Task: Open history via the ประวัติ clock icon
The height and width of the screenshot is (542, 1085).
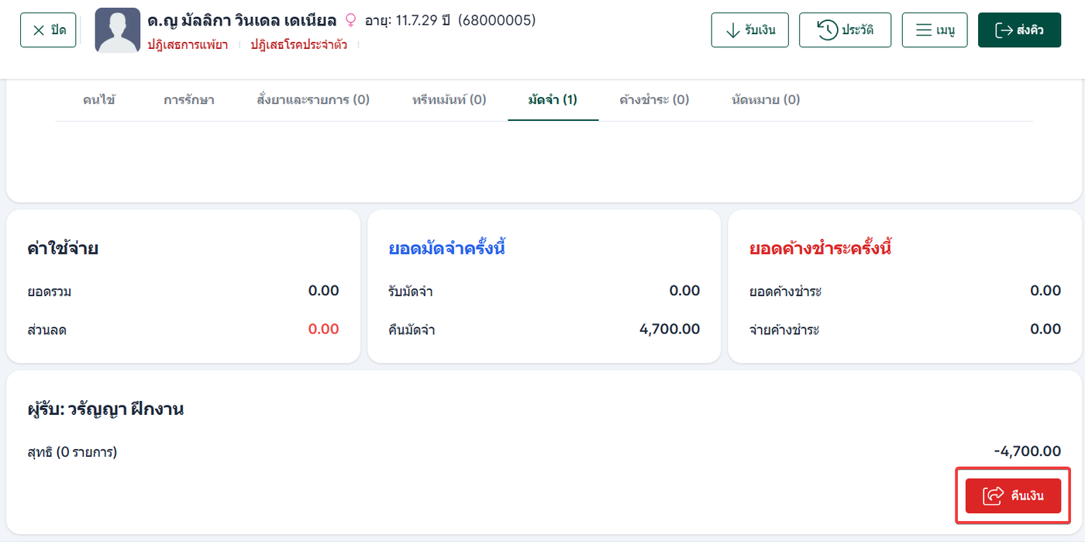Action: tap(828, 30)
